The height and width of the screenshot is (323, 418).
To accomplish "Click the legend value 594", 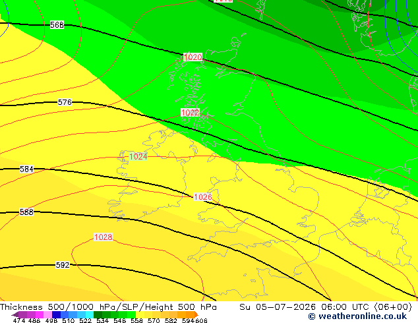I will point(188,320).
